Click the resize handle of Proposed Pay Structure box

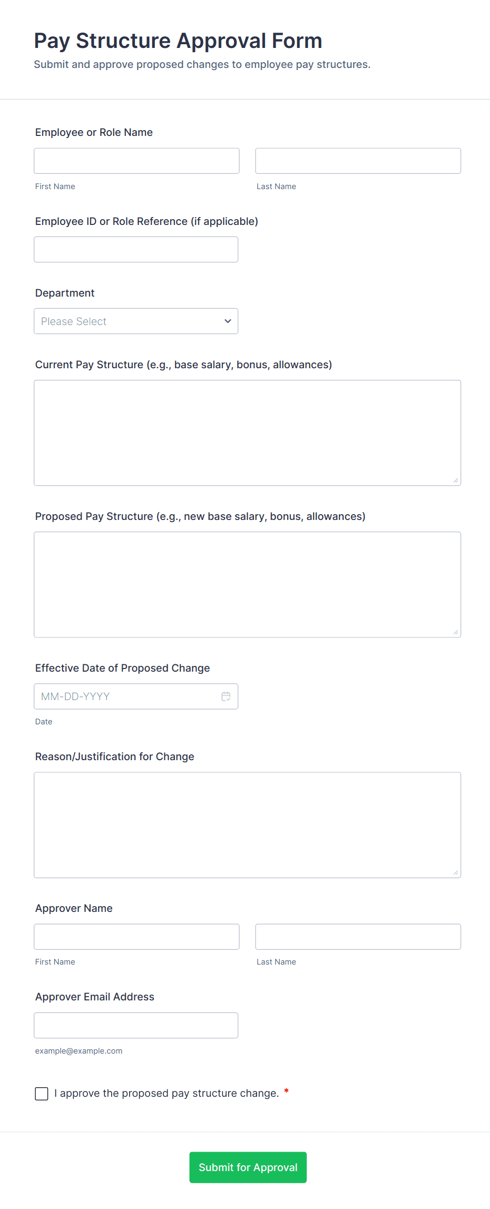click(455, 631)
